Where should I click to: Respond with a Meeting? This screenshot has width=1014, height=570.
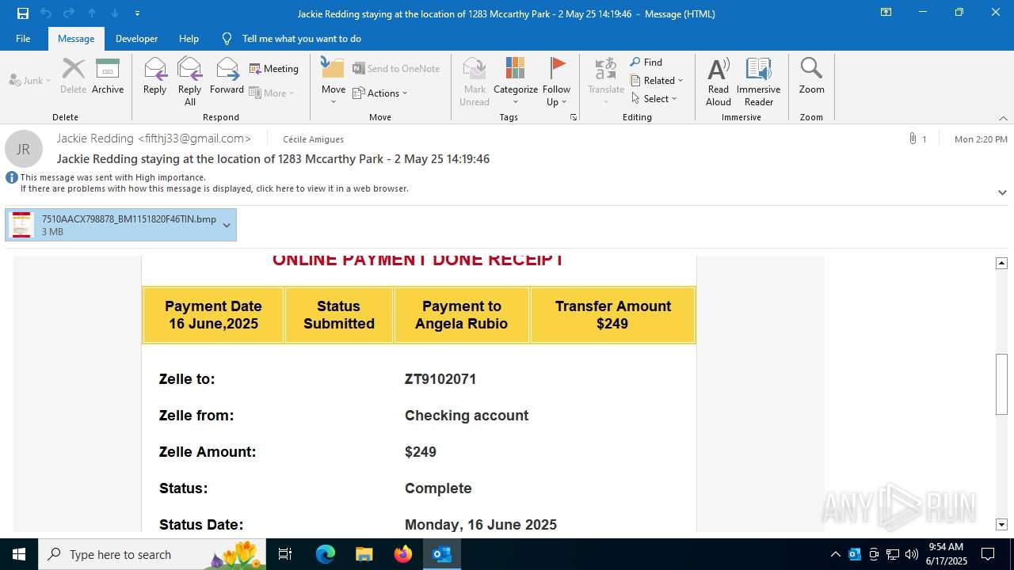[x=274, y=69]
